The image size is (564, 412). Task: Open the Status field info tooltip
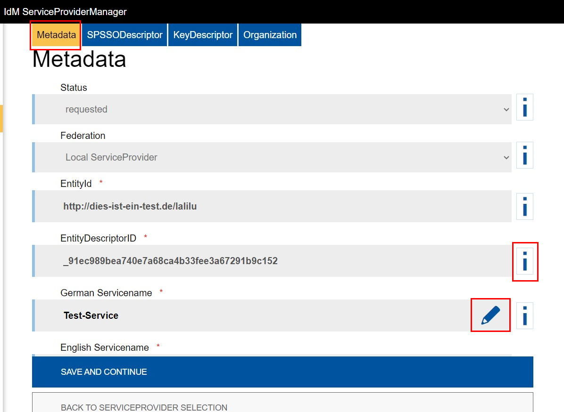(x=524, y=107)
